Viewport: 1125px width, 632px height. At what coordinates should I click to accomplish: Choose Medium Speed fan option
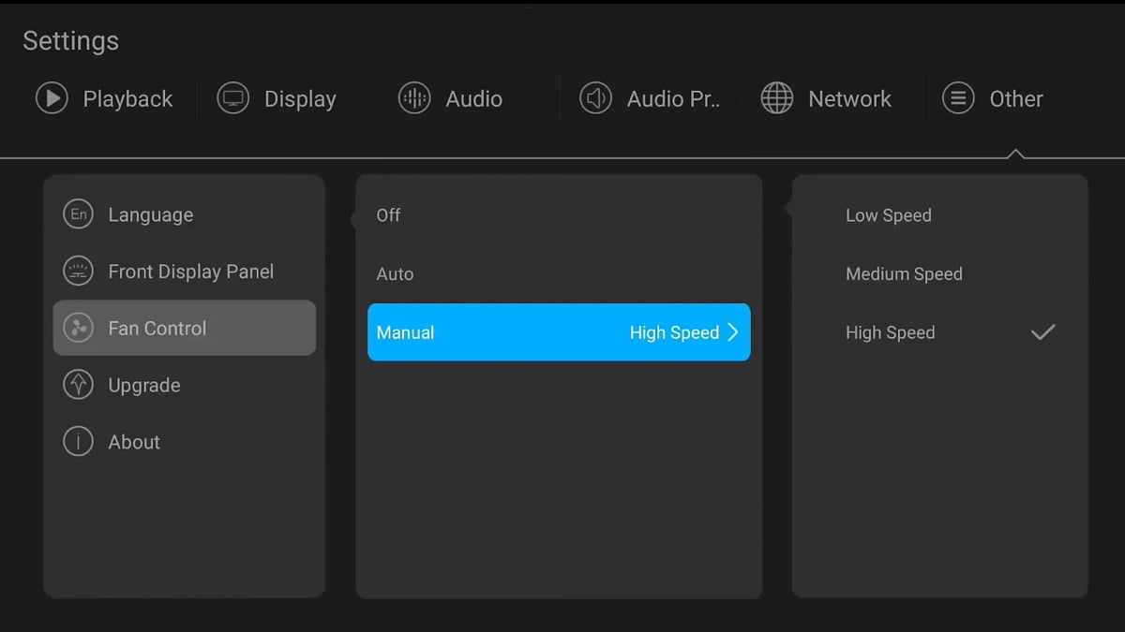[904, 274]
